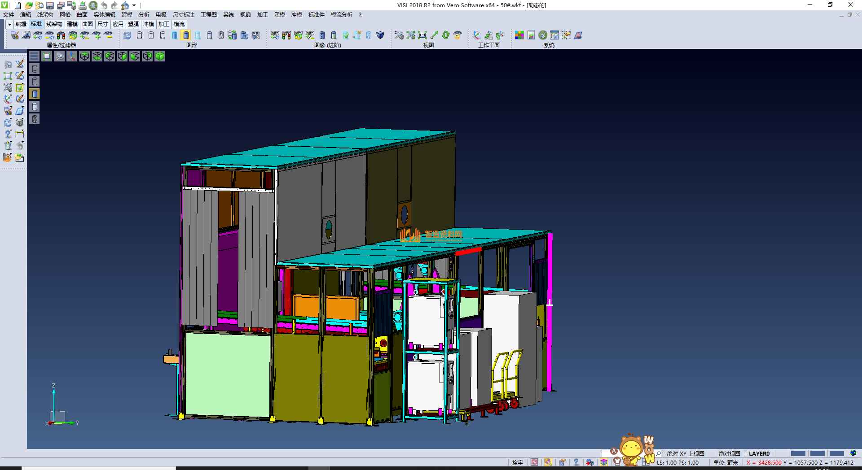Toggle the highlighted cube icon in status bar

coord(604,462)
